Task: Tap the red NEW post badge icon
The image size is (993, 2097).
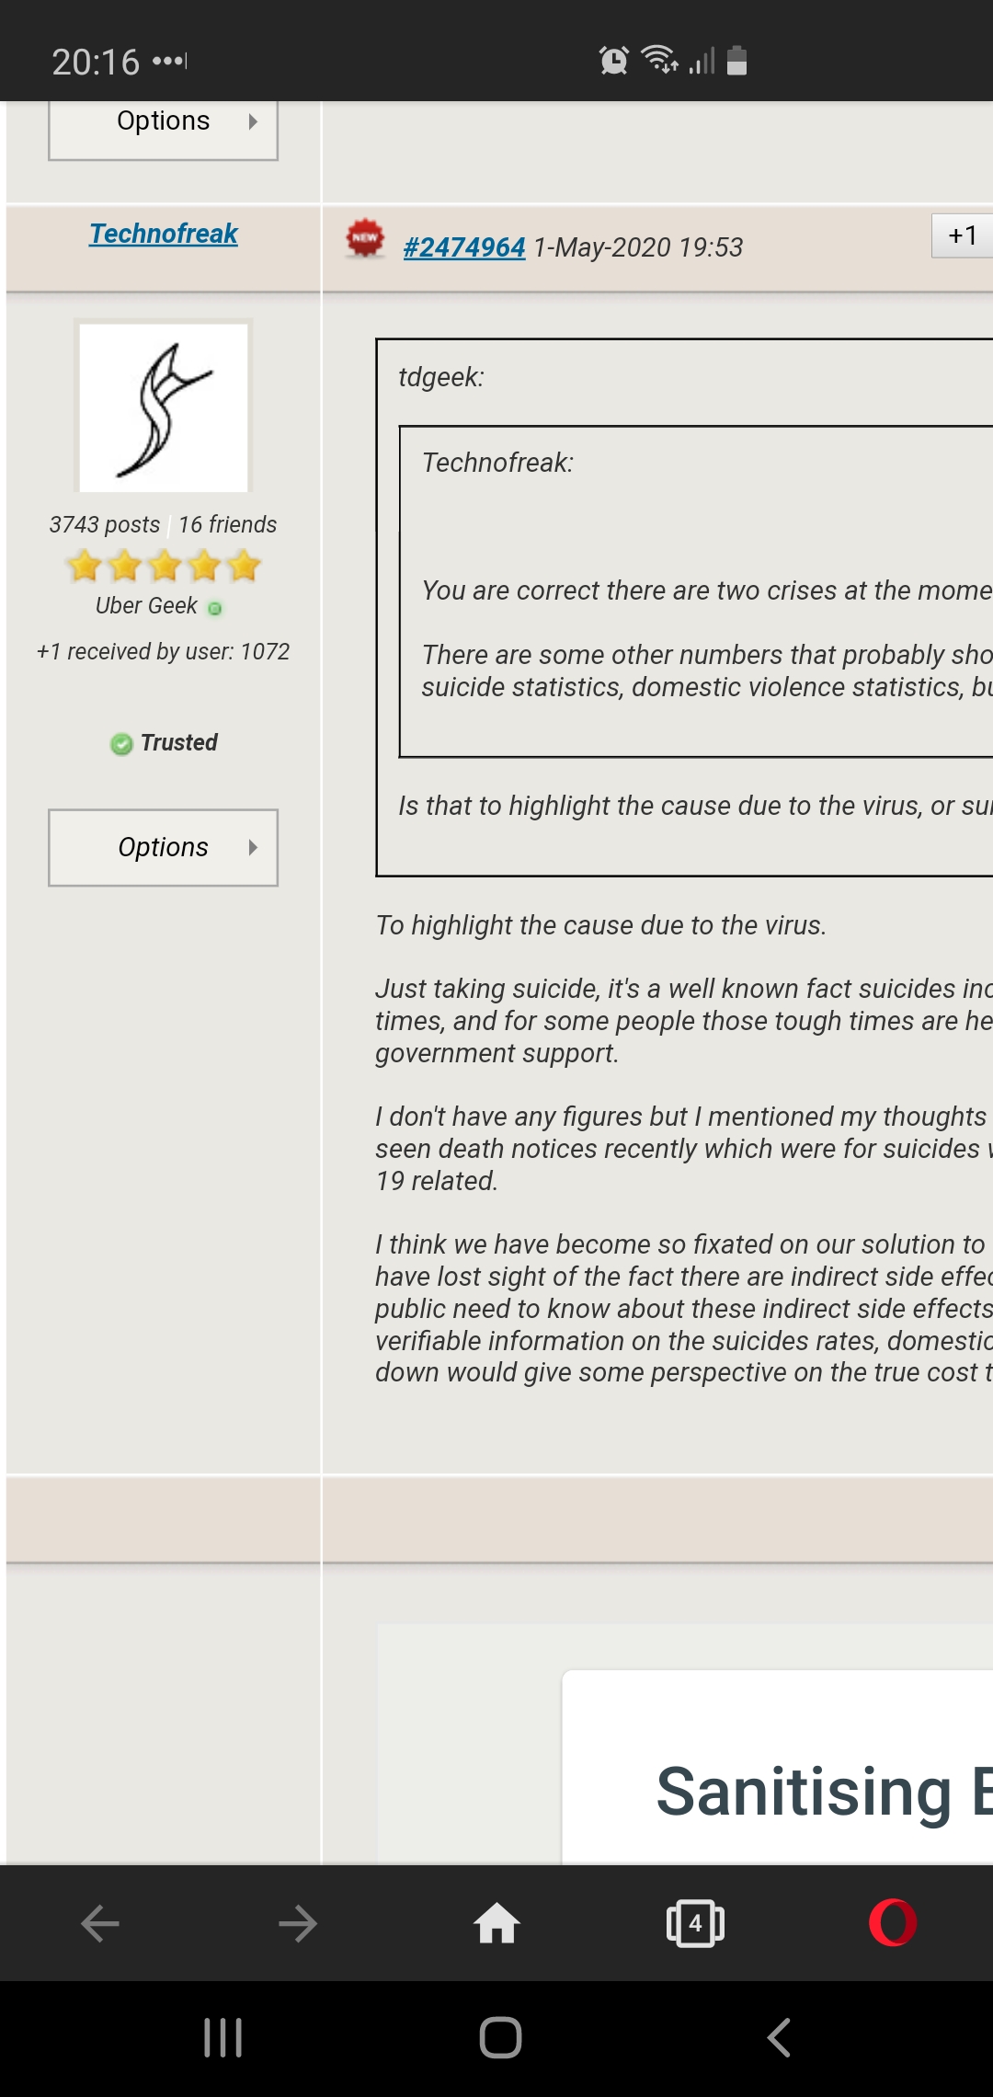Action: click(x=365, y=238)
